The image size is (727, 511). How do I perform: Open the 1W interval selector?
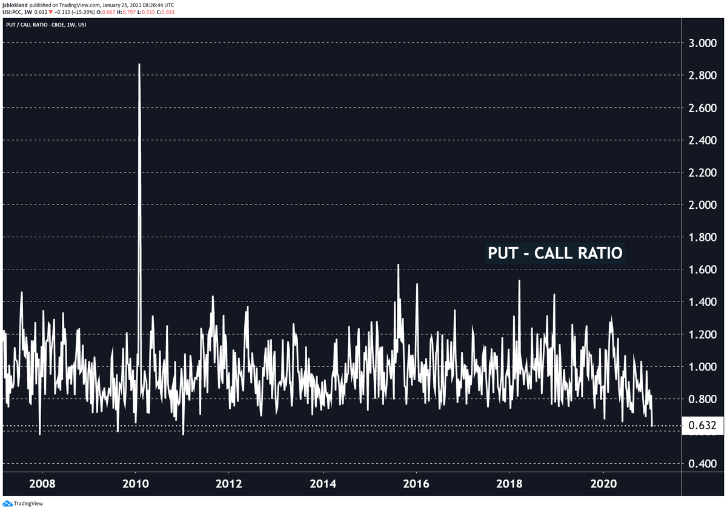28,11
